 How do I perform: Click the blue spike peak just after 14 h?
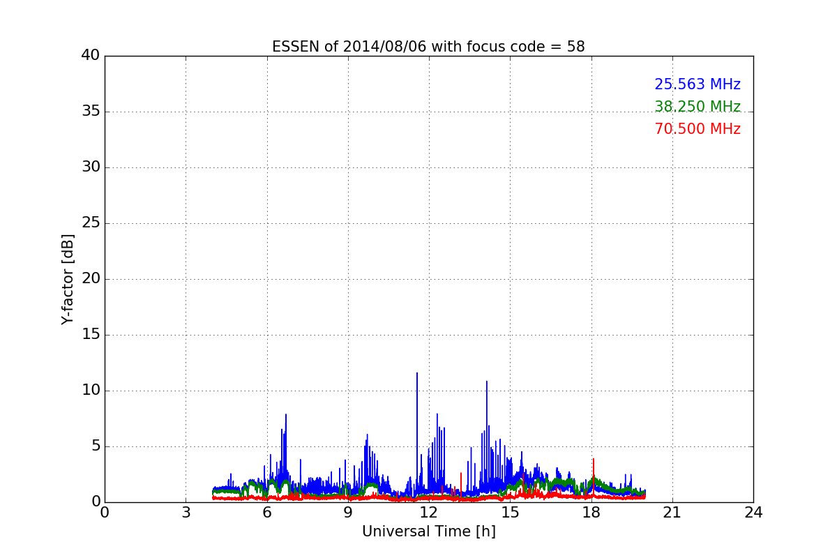[487, 382]
